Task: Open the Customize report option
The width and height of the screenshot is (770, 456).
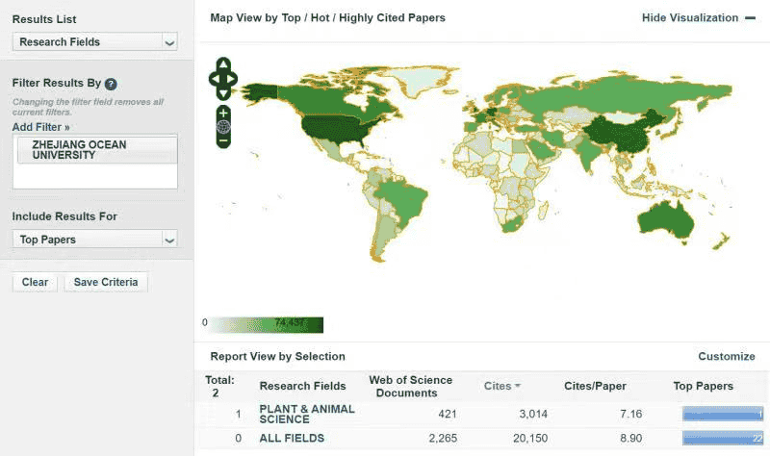Action: [x=727, y=356]
